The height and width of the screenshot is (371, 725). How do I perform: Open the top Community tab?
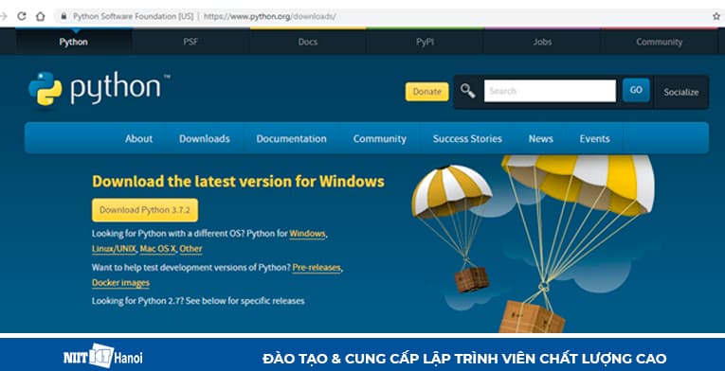tap(659, 42)
